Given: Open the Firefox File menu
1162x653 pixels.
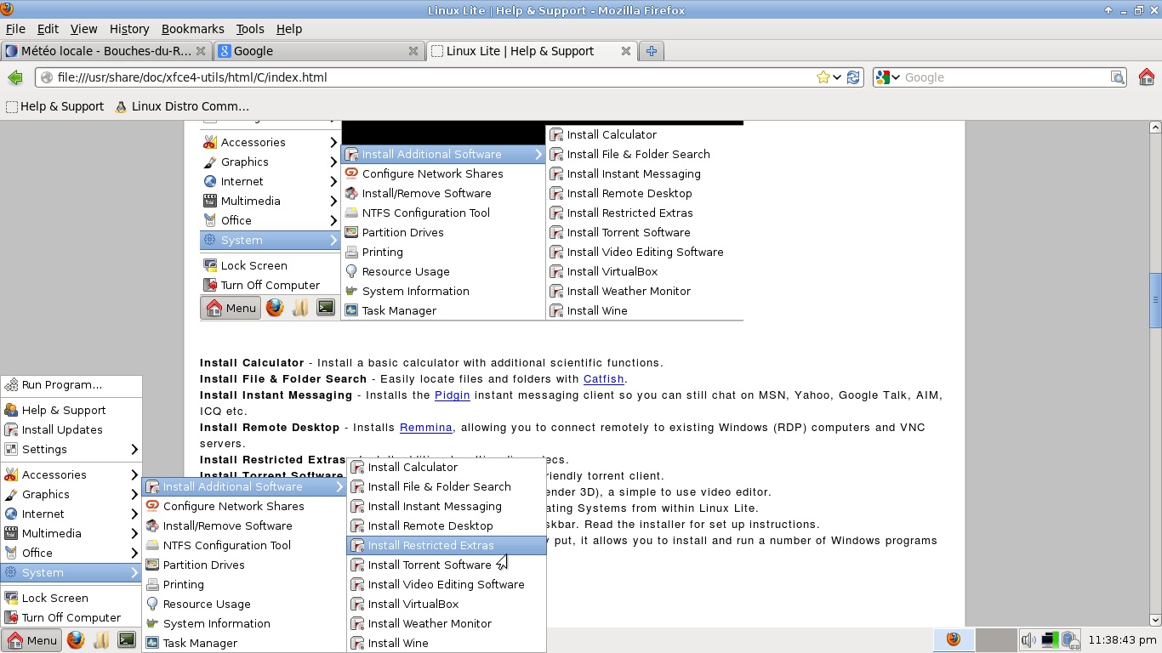Looking at the screenshot, I should coord(15,29).
